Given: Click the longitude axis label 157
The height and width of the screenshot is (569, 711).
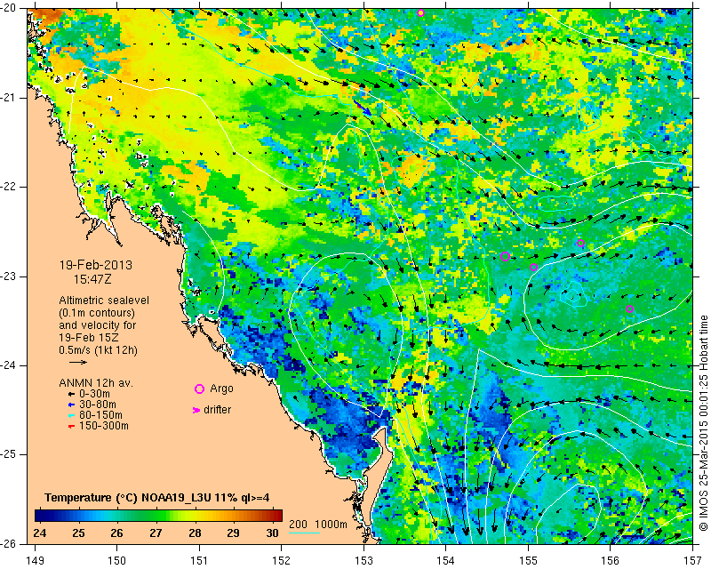Looking at the screenshot, I should (x=693, y=560).
